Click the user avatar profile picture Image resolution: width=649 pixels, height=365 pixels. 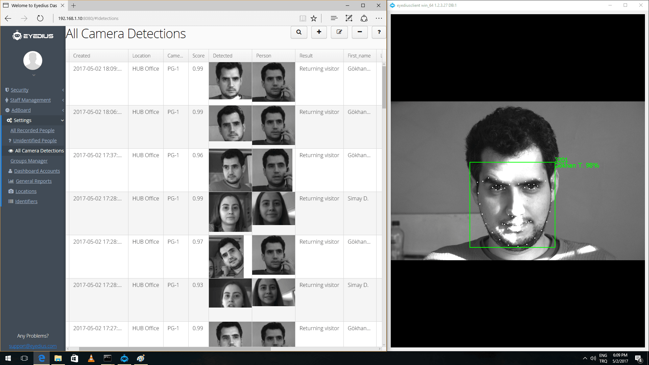pos(33,60)
